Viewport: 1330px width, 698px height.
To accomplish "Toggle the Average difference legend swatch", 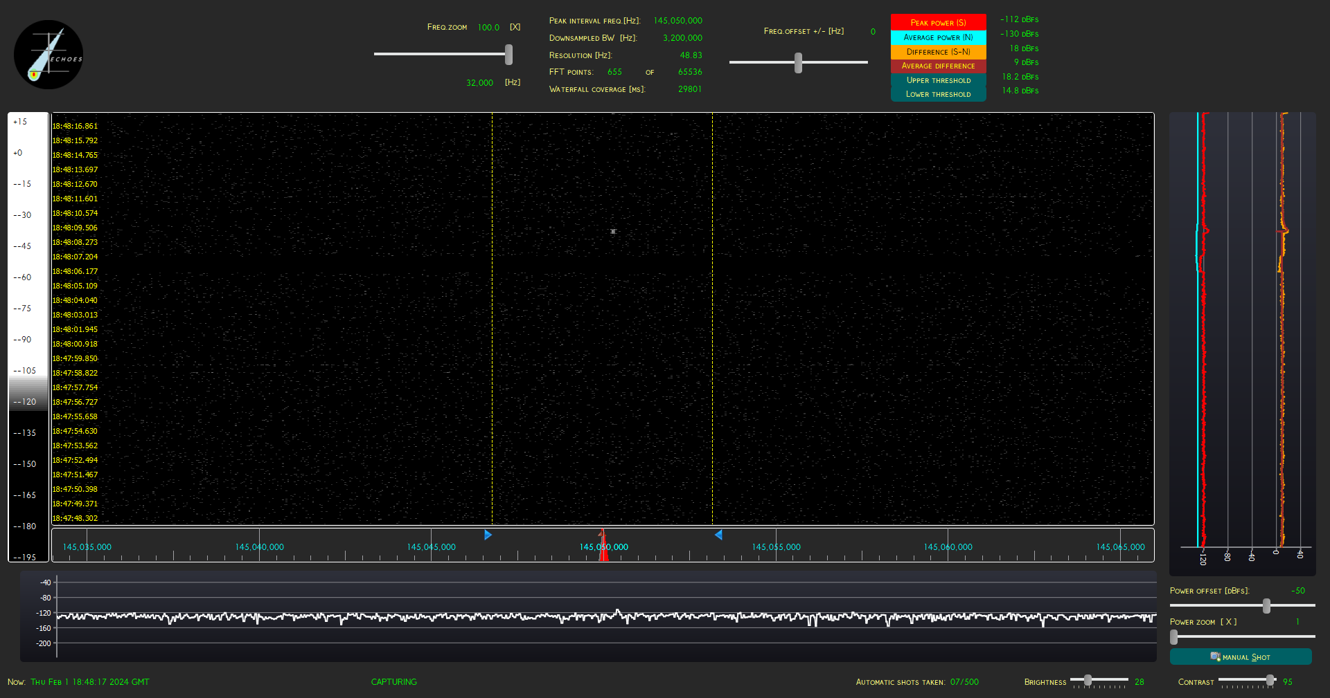I will [938, 66].
